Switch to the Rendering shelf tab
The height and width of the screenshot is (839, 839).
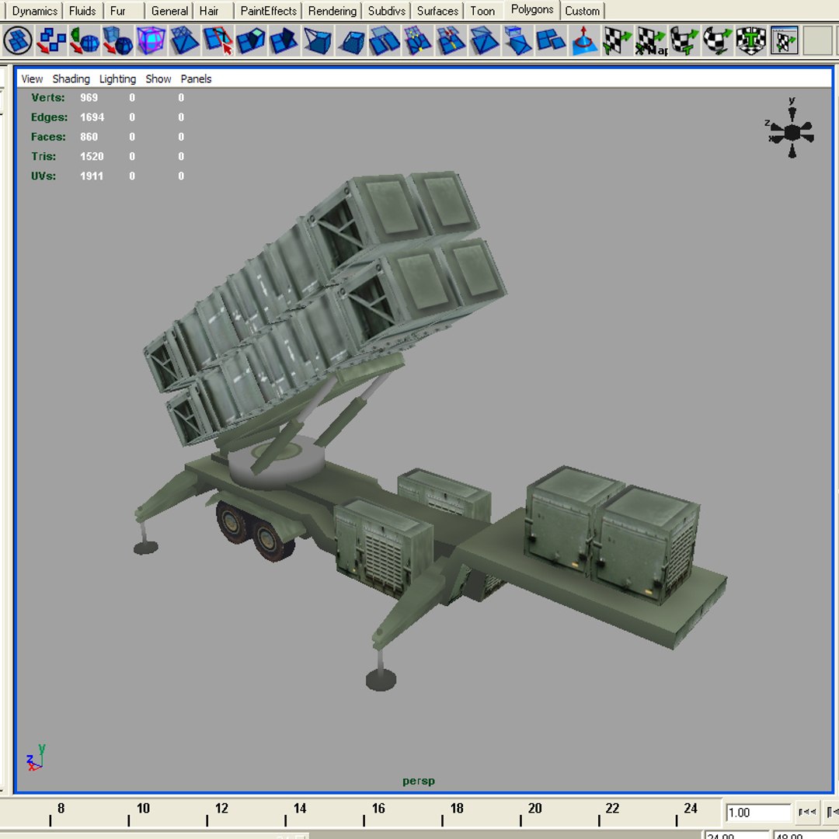(x=332, y=11)
